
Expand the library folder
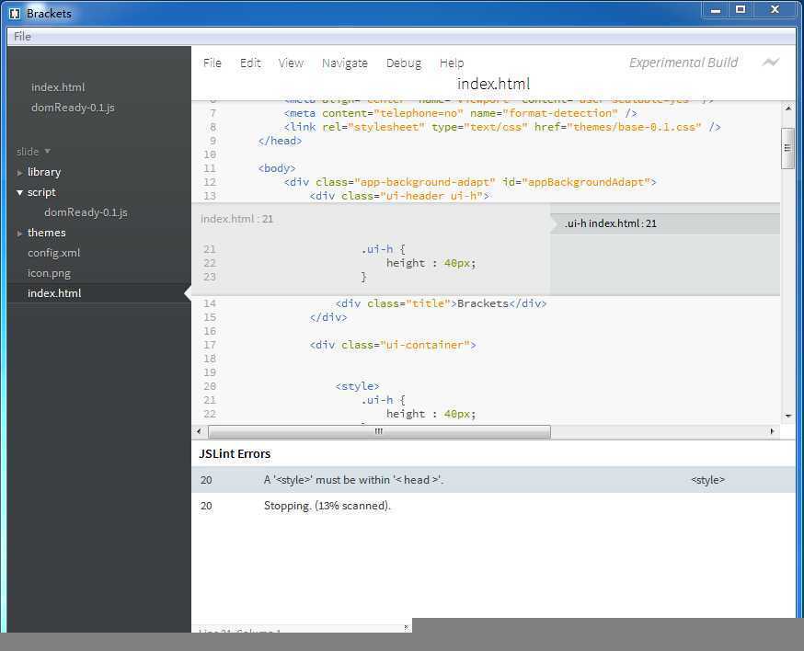19,173
